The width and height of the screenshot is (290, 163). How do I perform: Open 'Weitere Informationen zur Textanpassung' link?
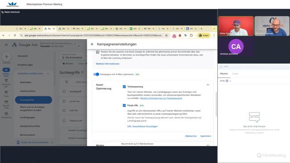pyautogui.click(x=161, y=98)
